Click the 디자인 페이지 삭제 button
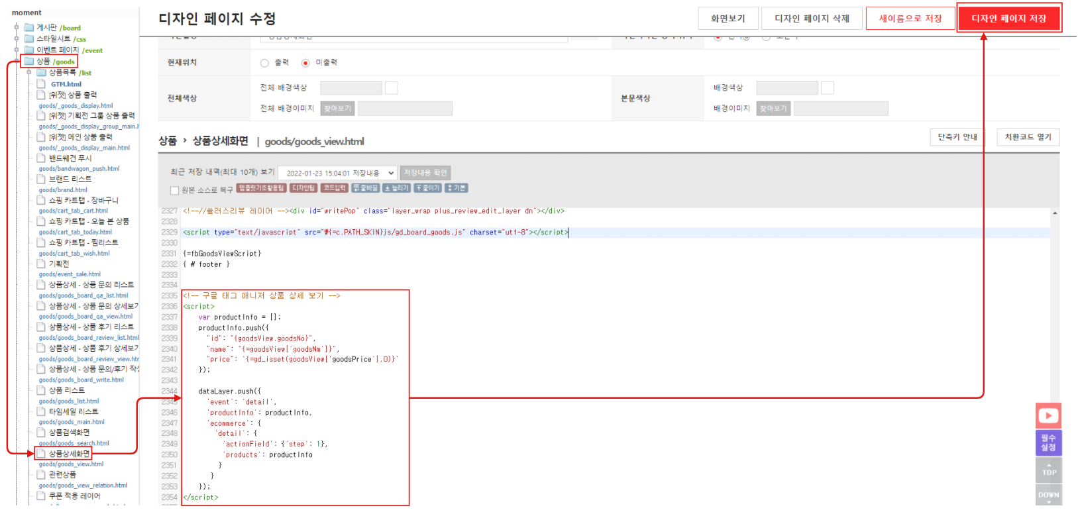 click(812, 19)
